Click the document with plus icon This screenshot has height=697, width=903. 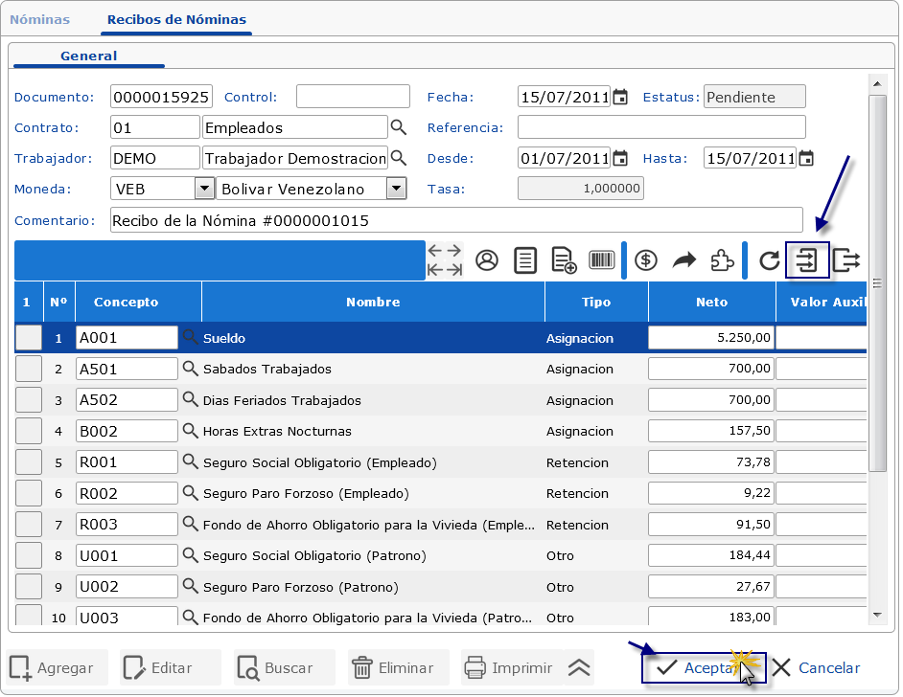pyautogui.click(x=564, y=260)
